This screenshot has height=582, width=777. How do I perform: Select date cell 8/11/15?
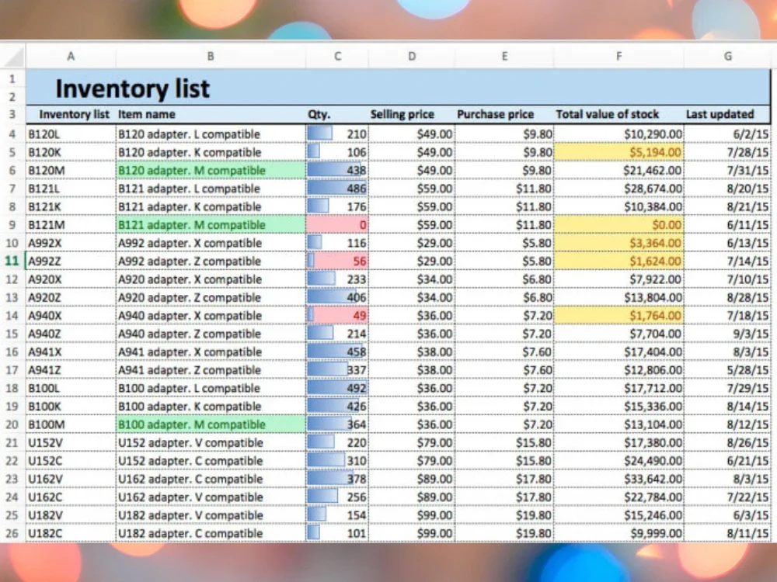(x=727, y=534)
